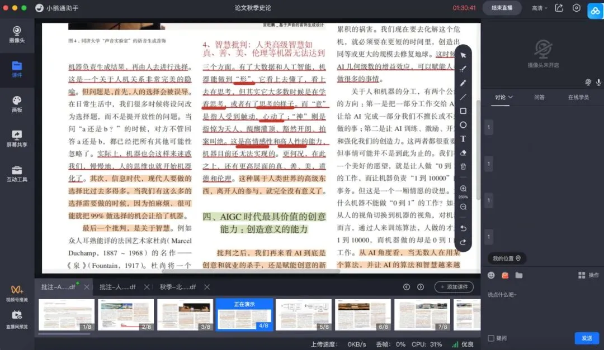Select the pencil drawing tool
604x350 pixels.
point(464,83)
